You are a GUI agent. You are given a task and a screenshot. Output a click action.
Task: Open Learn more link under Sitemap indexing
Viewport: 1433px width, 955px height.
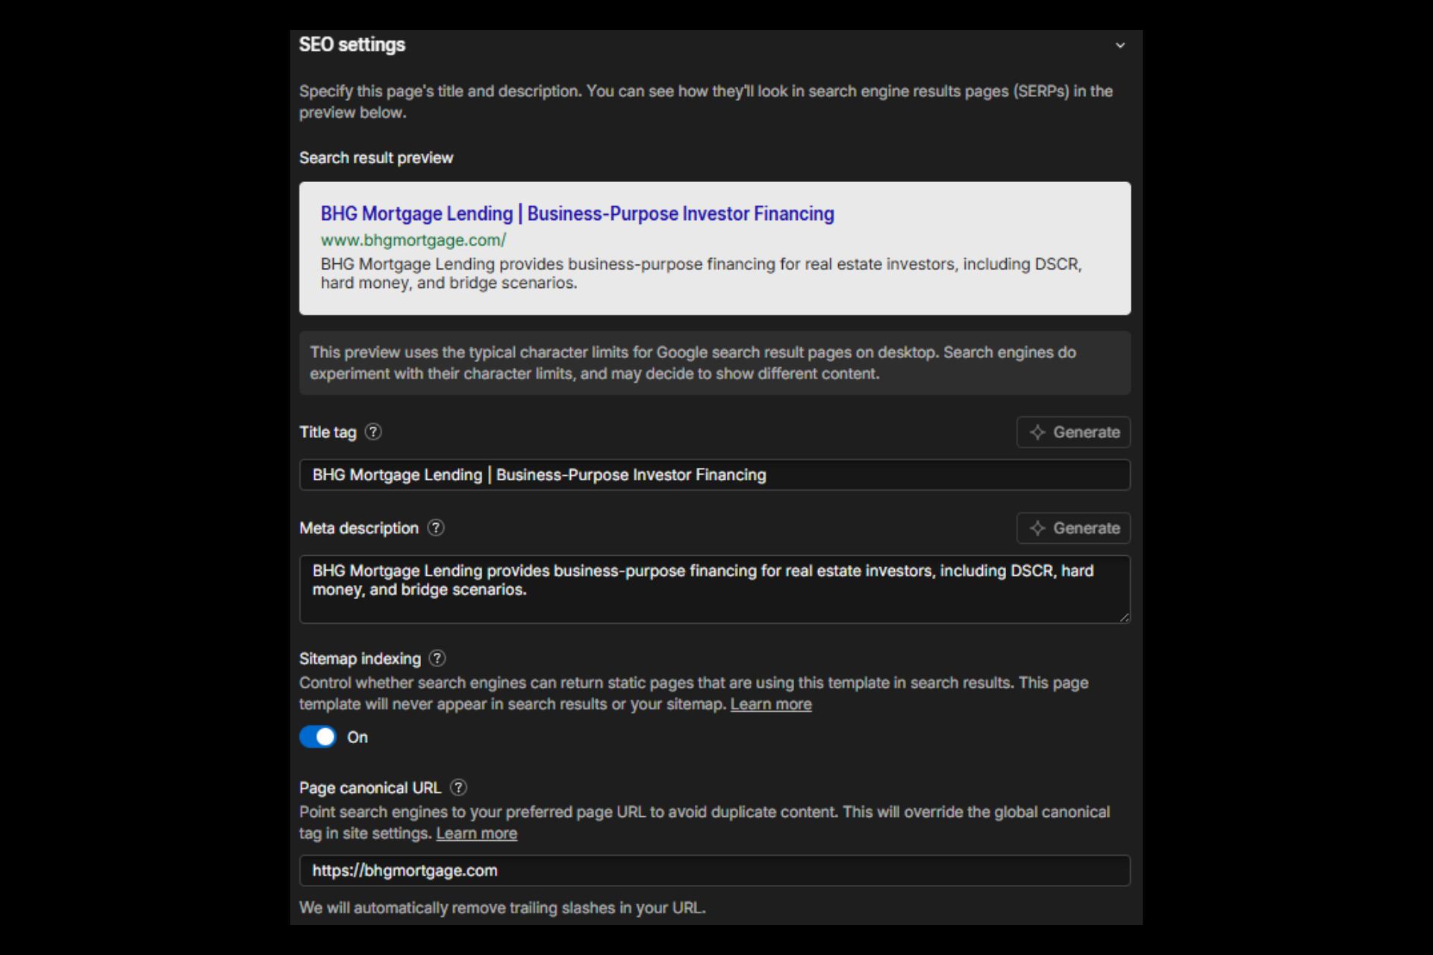(x=770, y=704)
